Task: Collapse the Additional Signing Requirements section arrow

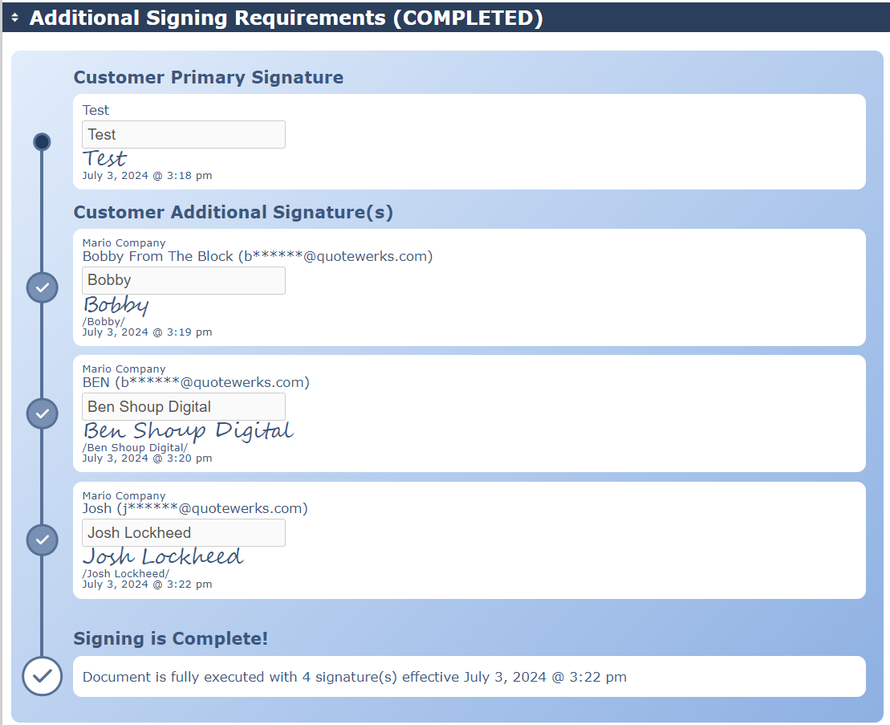Action: coord(14,18)
